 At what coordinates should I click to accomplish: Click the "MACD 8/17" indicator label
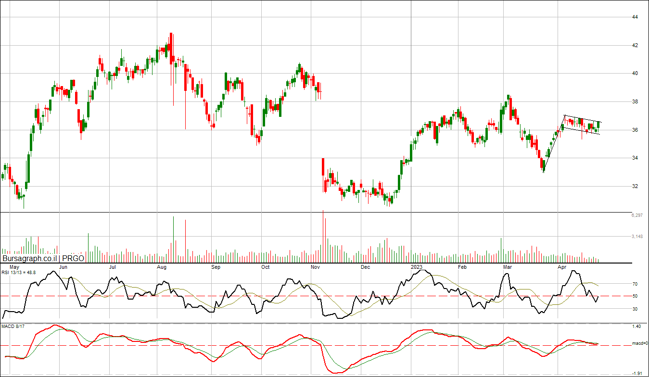coord(13,327)
